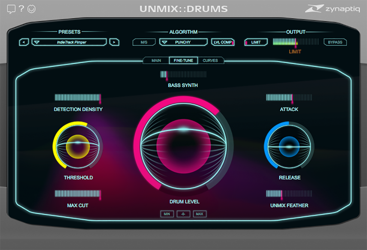Switch to the CURVES tab
Image resolution: width=367 pixels, height=250 pixels.
pos(210,61)
